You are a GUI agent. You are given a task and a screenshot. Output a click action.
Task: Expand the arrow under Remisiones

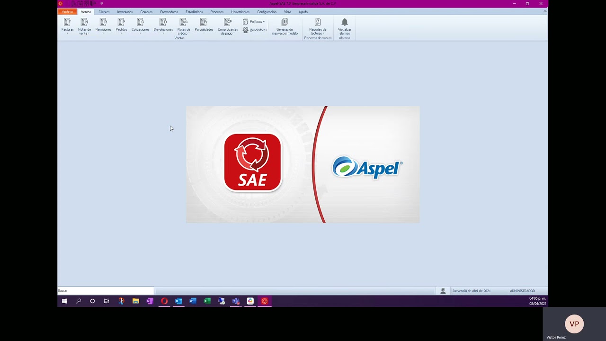103,33
